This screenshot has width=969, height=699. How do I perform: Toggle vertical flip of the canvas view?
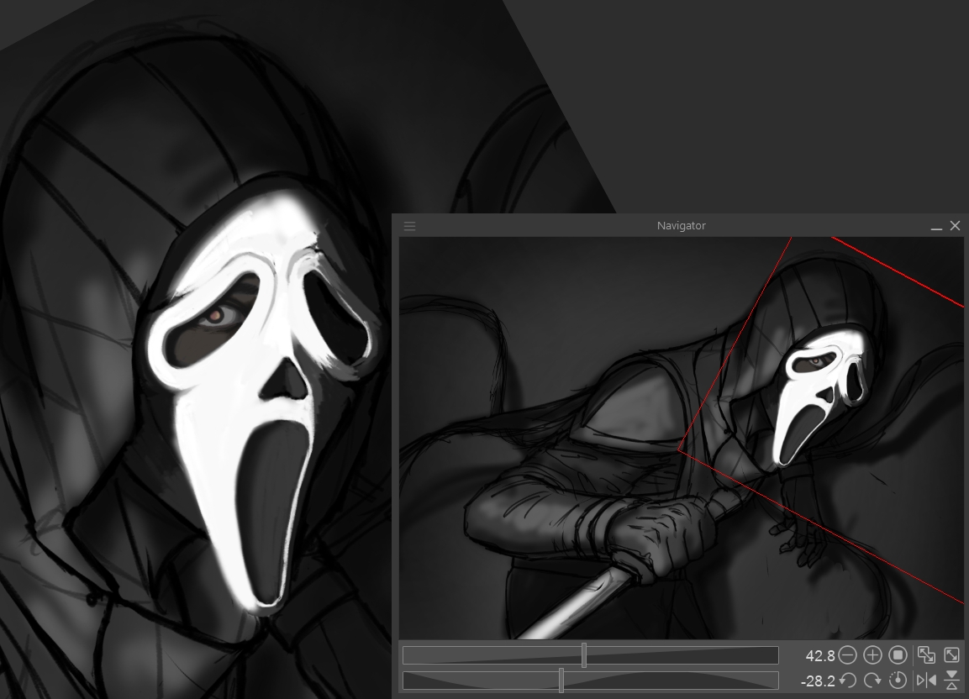coord(951,681)
